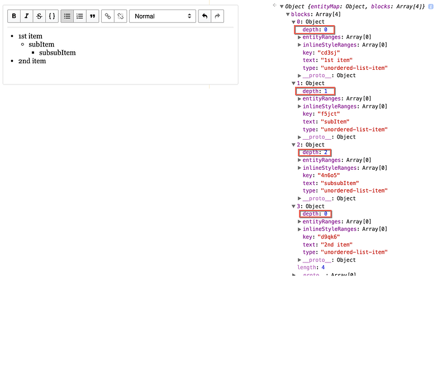The width and height of the screenshot is (447, 377).
Task: Click the info badge beside Object header
Action: tap(431, 7)
